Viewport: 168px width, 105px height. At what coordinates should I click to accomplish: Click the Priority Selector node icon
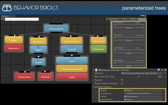tap(56, 26)
